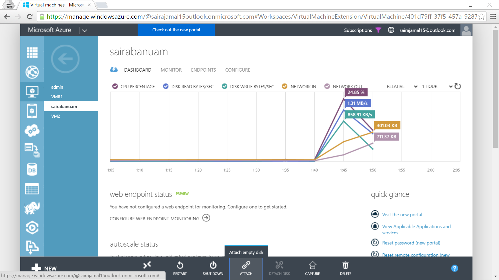Image resolution: width=499 pixels, height=280 pixels.
Task: Open Visit the new portal link
Action: (402, 214)
